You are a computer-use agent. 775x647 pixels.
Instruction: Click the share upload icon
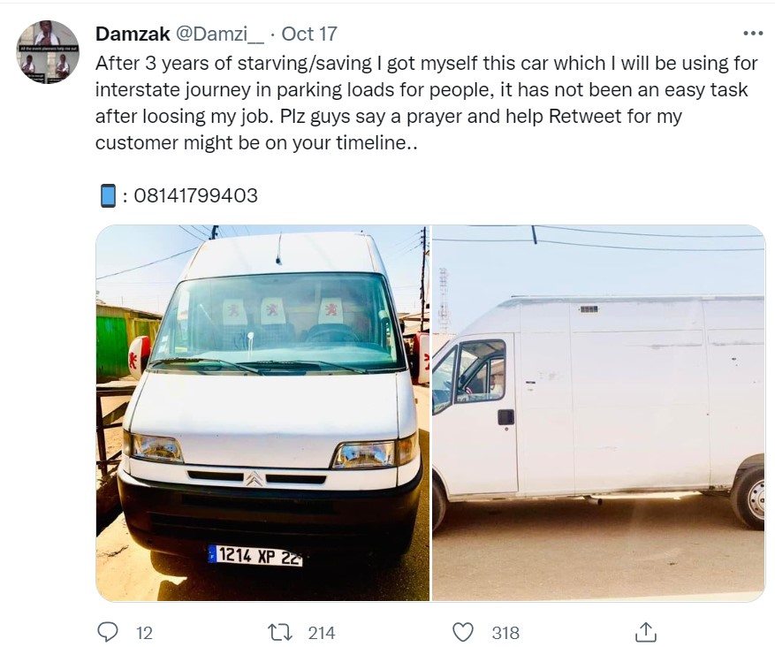[645, 632]
